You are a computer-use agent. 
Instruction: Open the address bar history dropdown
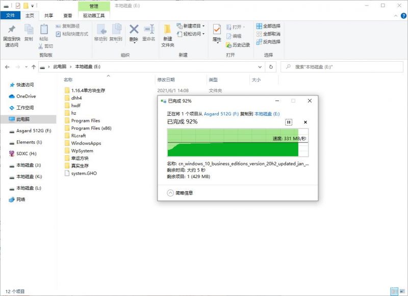260,67
